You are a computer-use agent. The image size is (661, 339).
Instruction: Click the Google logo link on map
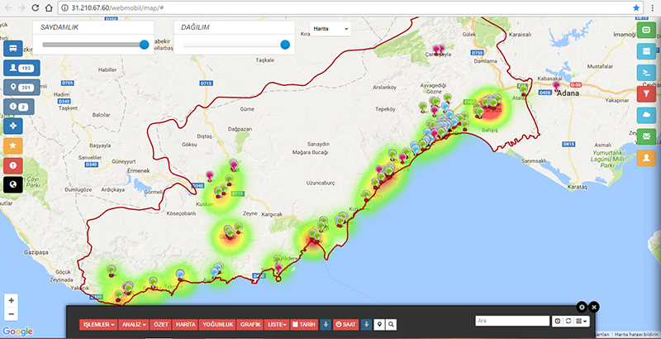coord(17,332)
